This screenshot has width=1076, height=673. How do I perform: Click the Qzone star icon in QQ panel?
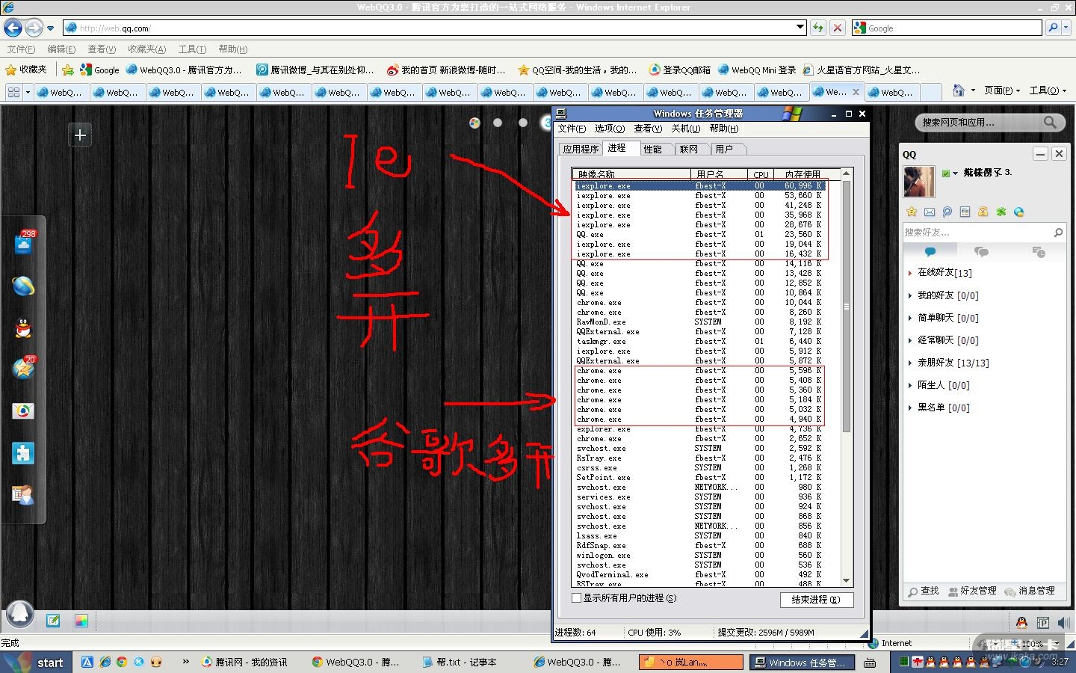912,212
